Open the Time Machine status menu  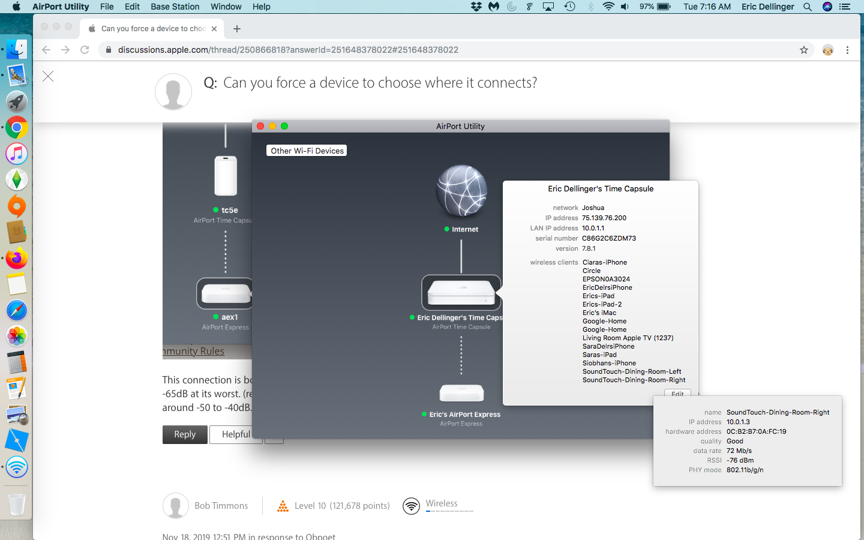click(x=570, y=7)
